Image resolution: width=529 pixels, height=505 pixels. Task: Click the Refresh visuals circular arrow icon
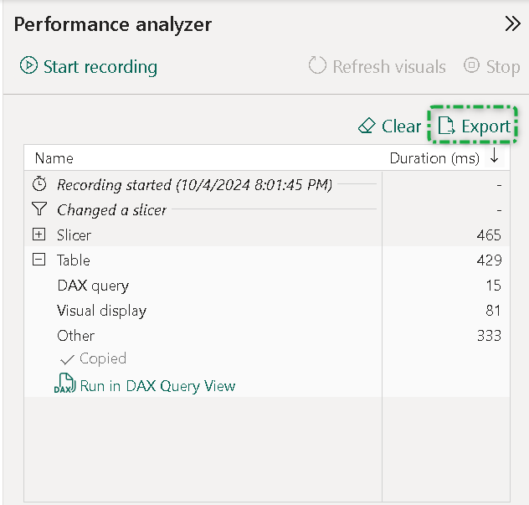[317, 66]
